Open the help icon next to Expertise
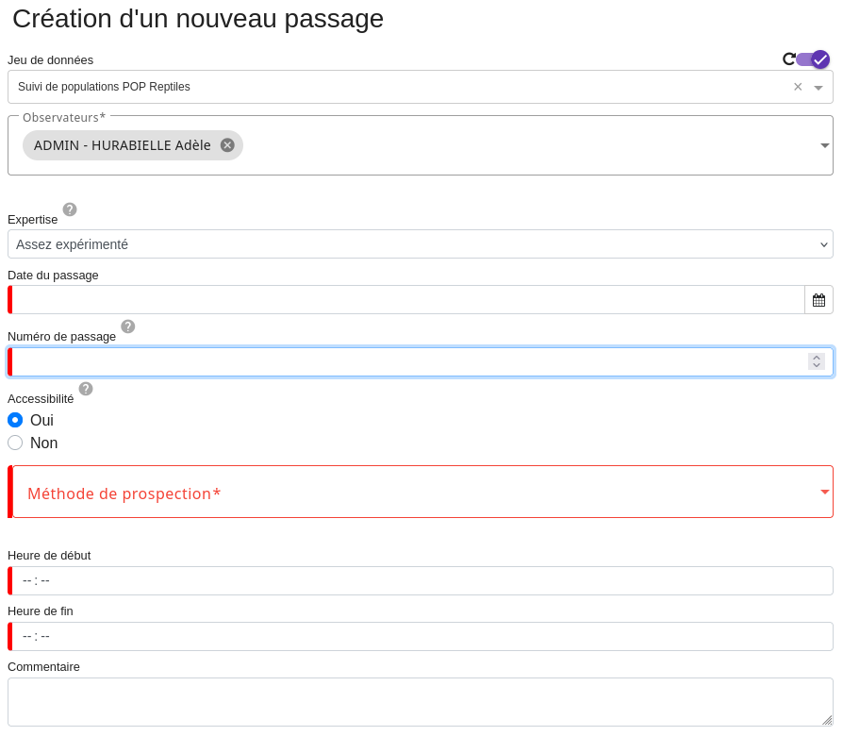This screenshot has height=736, width=843. coord(70,209)
